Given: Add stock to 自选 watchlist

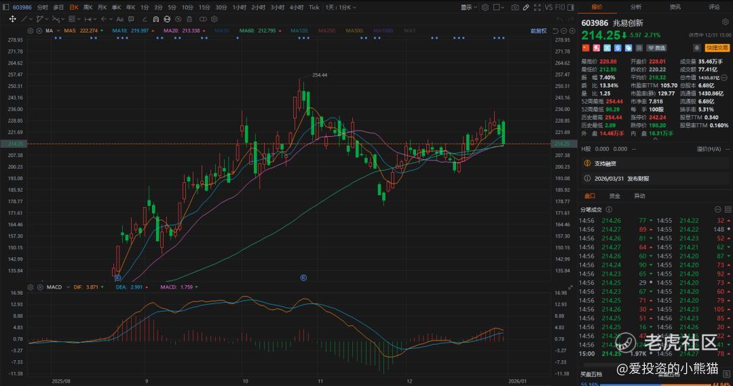Looking at the screenshot, I should [x=656, y=48].
